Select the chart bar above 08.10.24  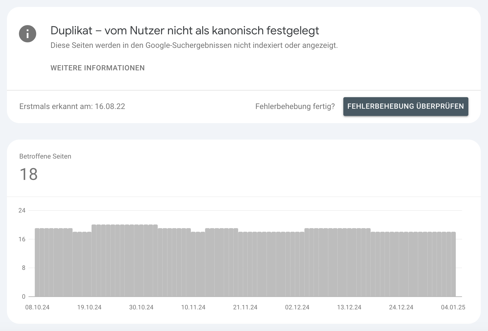point(37,259)
